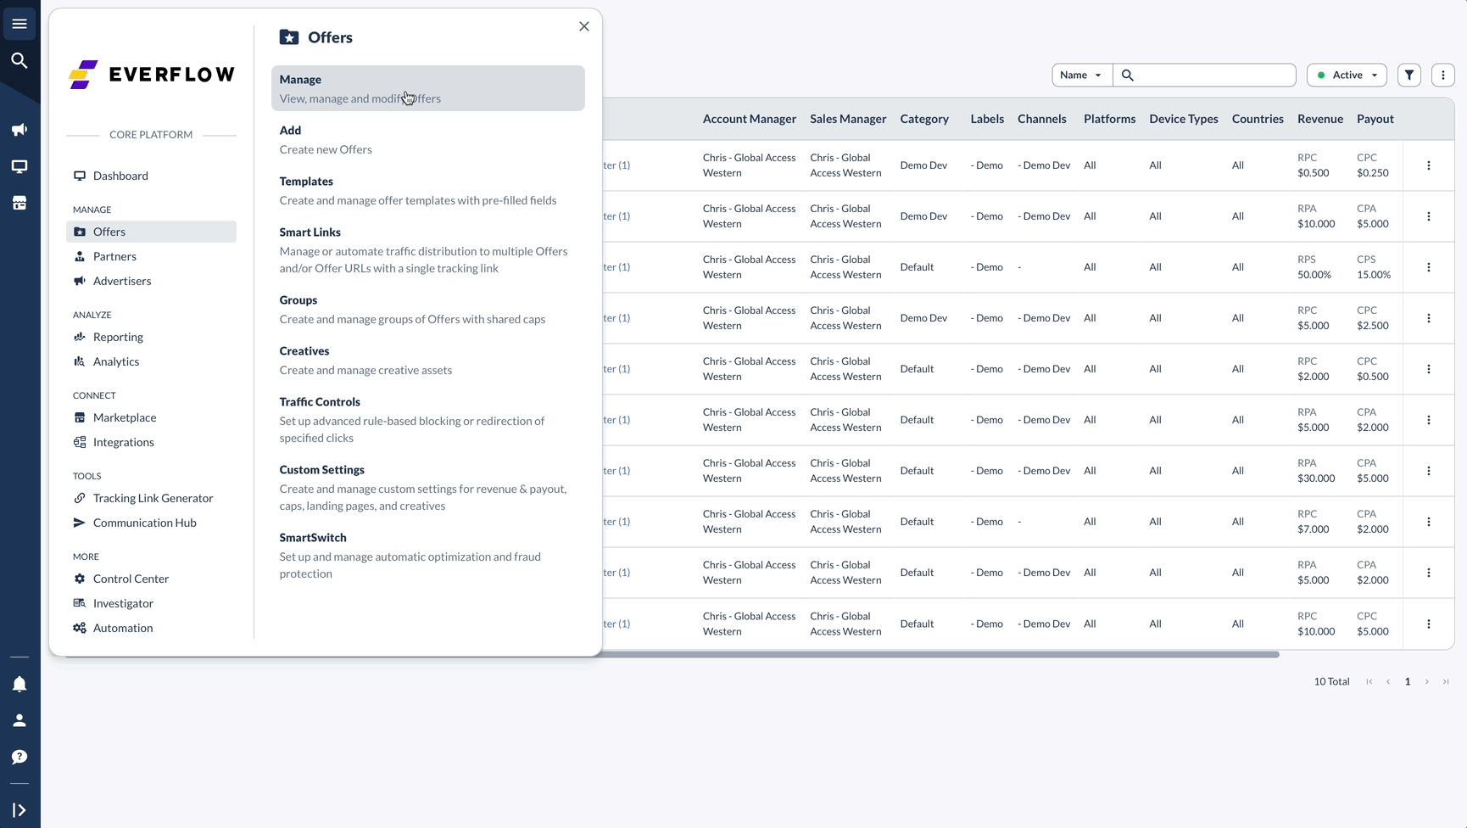The height and width of the screenshot is (828, 1467).
Task: Sort by Account Manager column header
Action: pyautogui.click(x=750, y=119)
